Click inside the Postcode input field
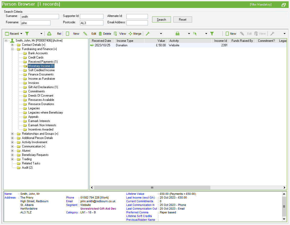290x225 pixels. [91, 23]
